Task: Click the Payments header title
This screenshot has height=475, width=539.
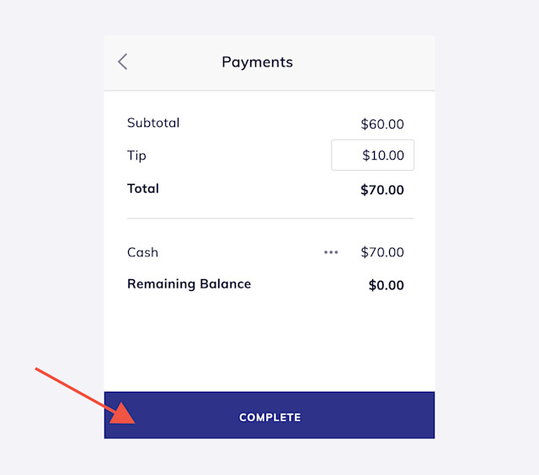Action: point(257,62)
